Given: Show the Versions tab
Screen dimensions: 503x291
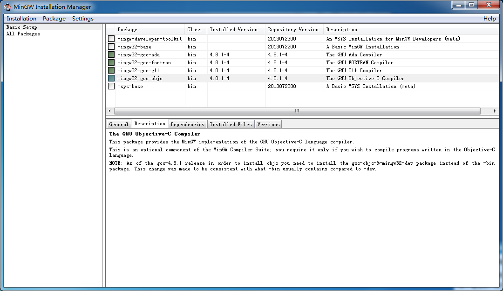Looking at the screenshot, I should (269, 124).
